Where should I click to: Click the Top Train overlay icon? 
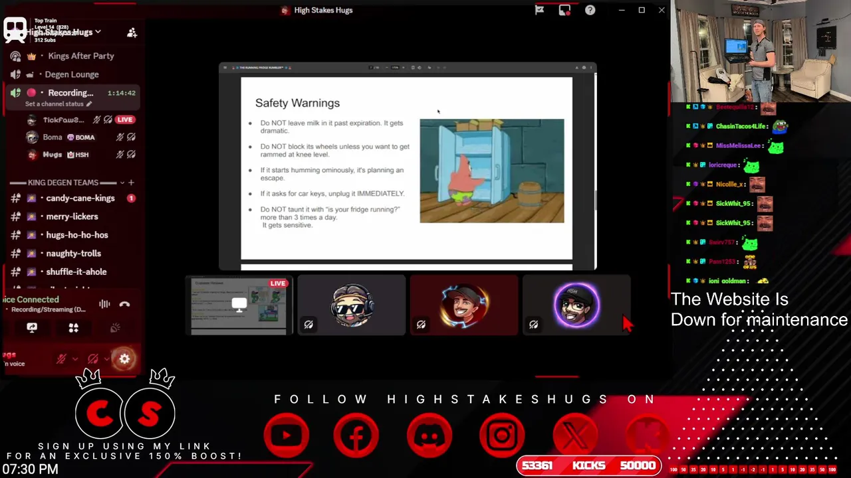pos(15,30)
